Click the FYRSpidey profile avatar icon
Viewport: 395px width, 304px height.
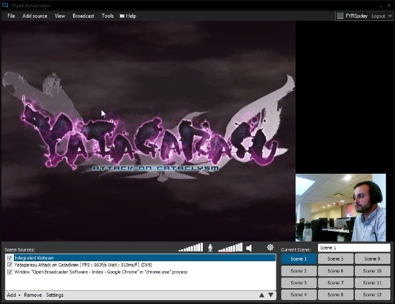coord(340,16)
